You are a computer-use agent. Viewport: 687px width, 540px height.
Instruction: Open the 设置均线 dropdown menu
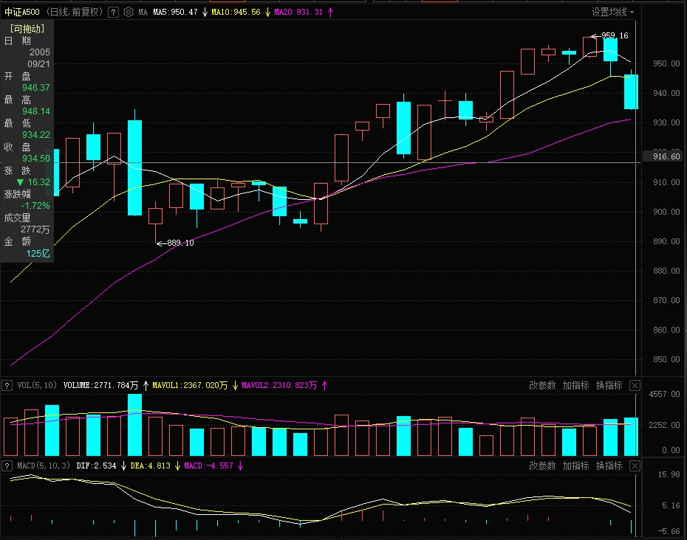612,12
